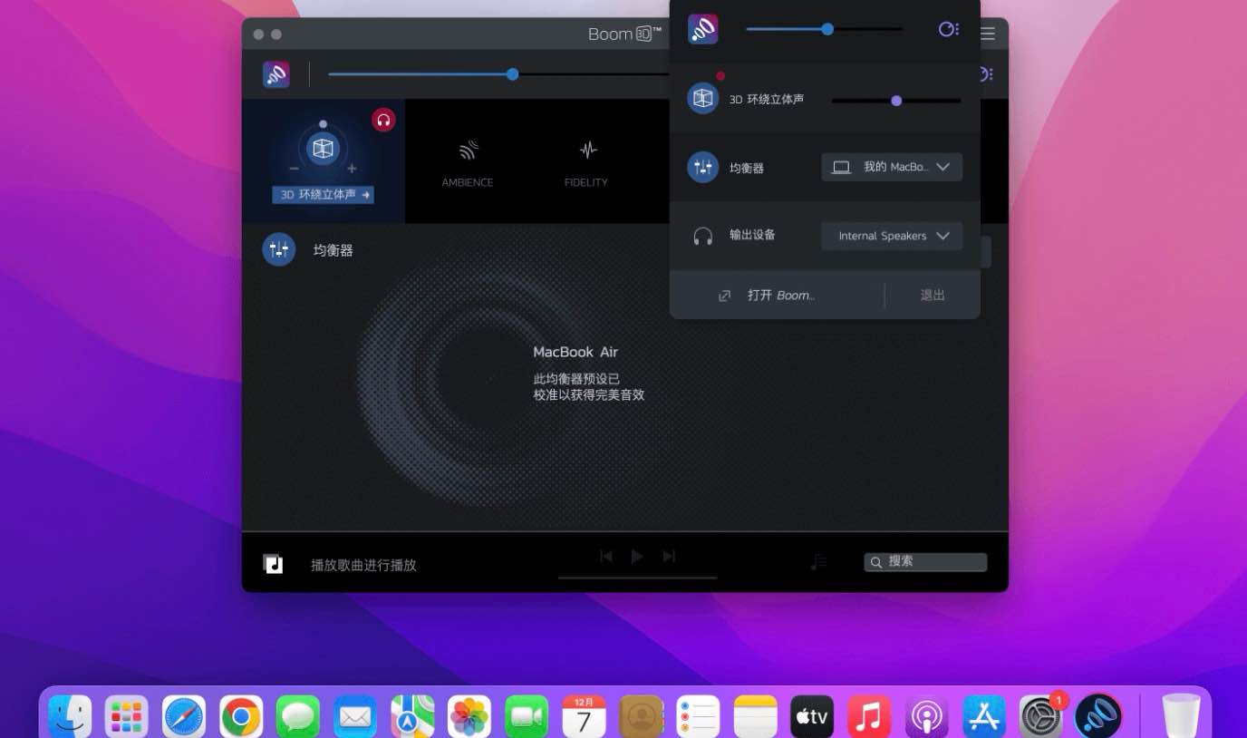Click the playback progress bar
Screen dimensions: 1247x738
[637, 578]
